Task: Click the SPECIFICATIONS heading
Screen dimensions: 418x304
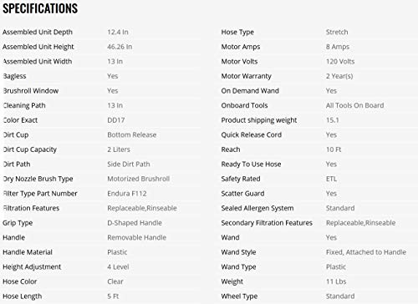Action: [40, 8]
